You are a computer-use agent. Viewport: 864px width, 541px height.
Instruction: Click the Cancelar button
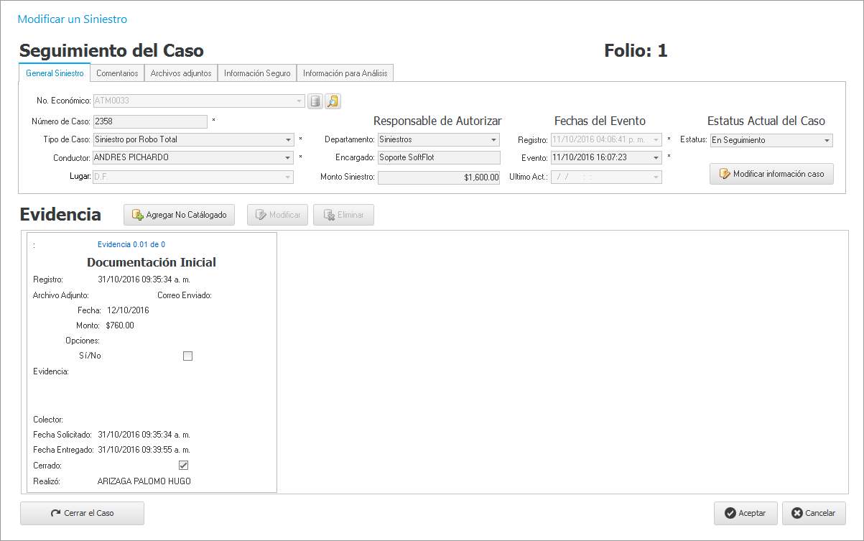click(814, 513)
